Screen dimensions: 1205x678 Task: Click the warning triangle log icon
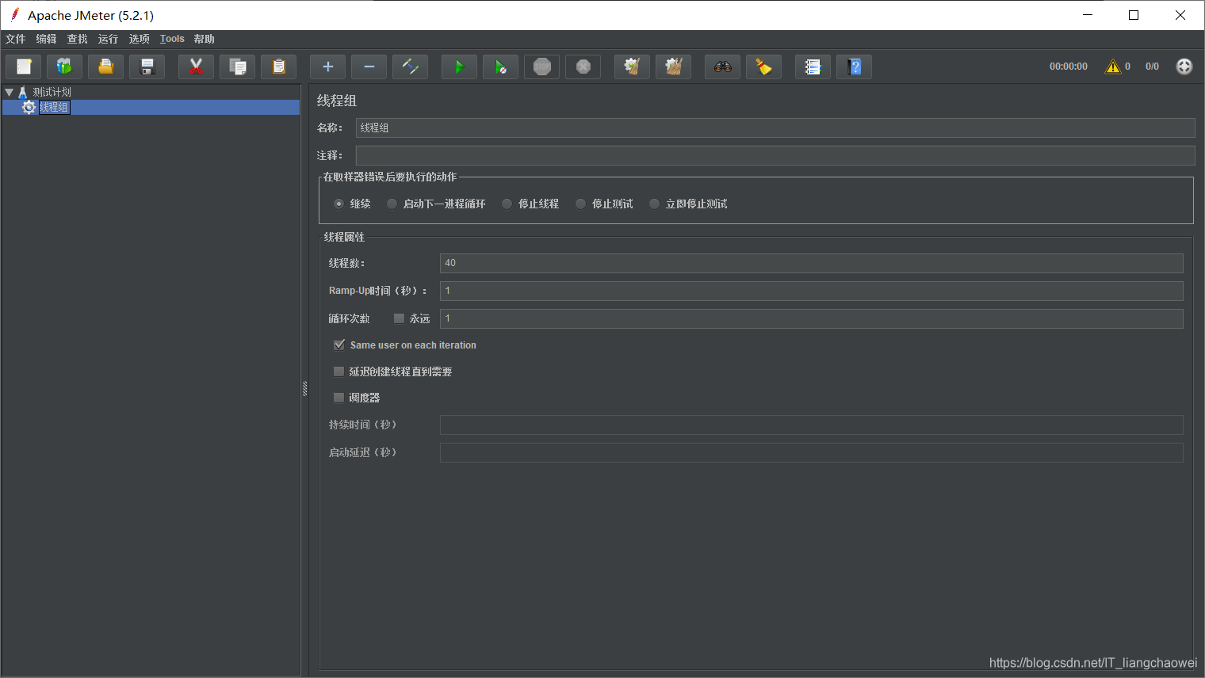pos(1113,67)
